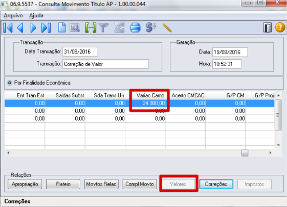Click the Data Transação field

click(80, 51)
